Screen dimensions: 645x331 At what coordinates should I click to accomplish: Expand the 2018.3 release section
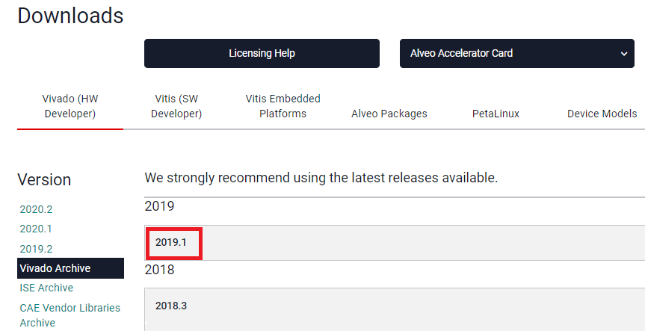(171, 306)
